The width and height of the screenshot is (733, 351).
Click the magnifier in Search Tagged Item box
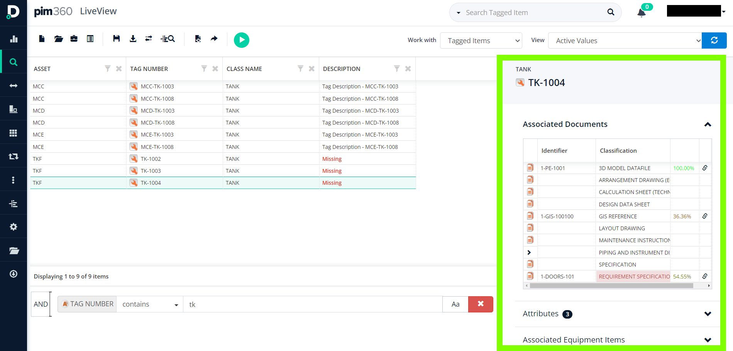coord(611,12)
